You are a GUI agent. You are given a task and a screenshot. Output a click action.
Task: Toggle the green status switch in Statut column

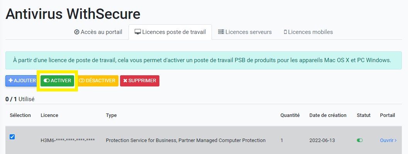click(360, 140)
